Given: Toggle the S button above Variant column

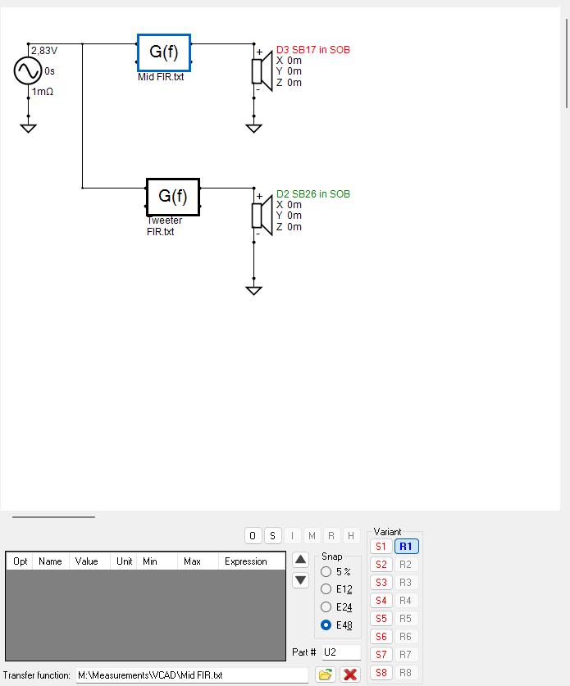Looking at the screenshot, I should pyautogui.click(x=272, y=535).
